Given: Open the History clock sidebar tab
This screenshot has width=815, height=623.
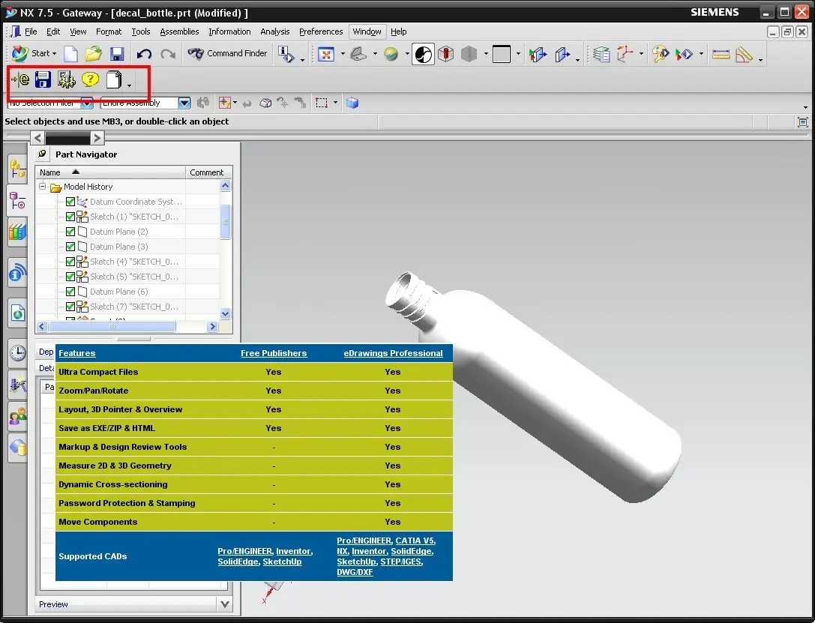Looking at the screenshot, I should pyautogui.click(x=17, y=353).
